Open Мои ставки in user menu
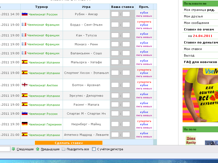Viewport: 218px width, 163px height. pos(193,49)
